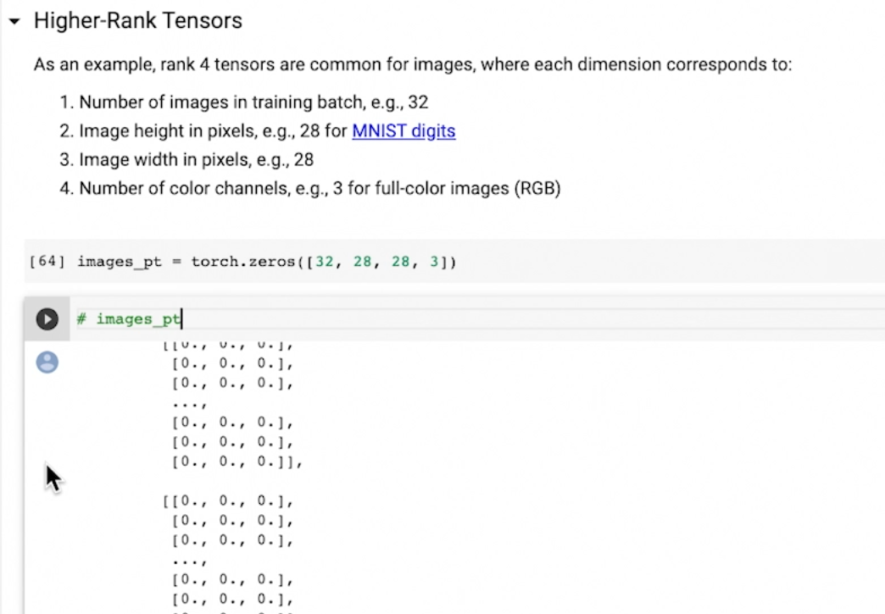885x614 pixels.
Task: Open the MNIST digits link
Action: (x=404, y=131)
